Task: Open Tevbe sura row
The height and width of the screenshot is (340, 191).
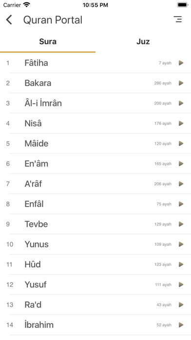Action: (x=95, y=224)
